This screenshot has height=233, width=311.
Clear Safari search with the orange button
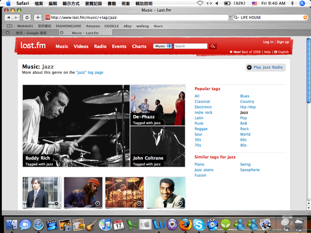(x=305, y=17)
